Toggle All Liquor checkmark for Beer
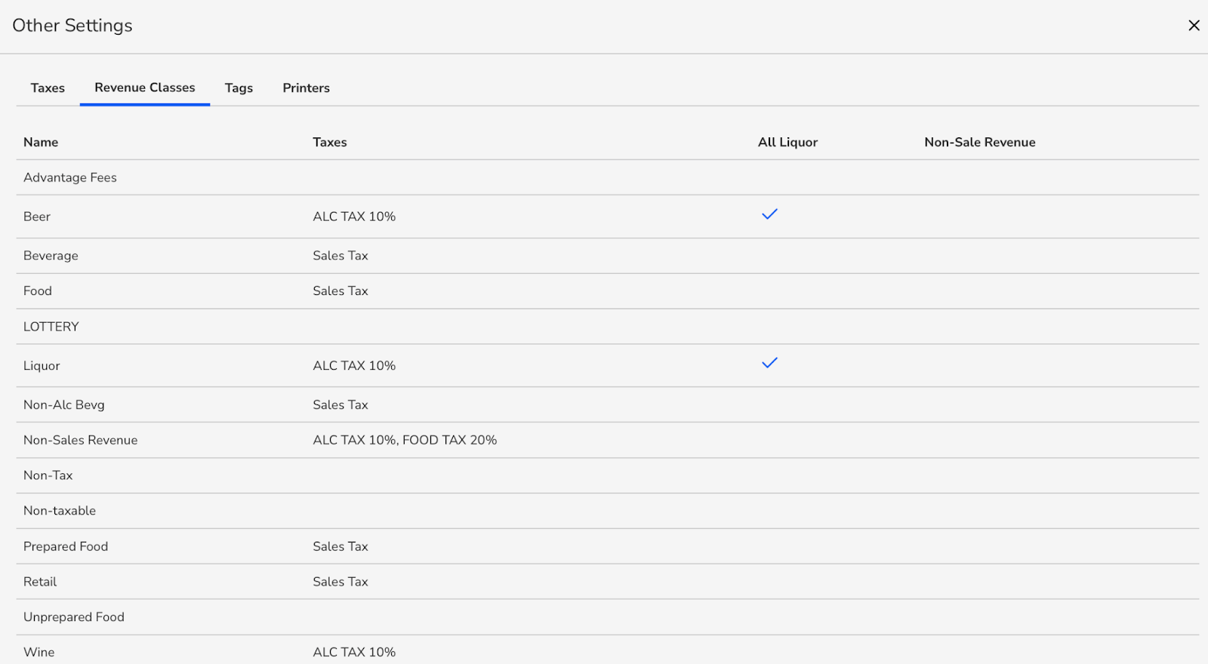The height and width of the screenshot is (664, 1208). click(769, 214)
